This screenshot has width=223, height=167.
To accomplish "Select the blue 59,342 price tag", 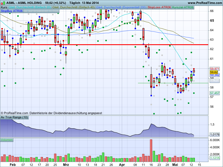I will (x=215, y=75).
